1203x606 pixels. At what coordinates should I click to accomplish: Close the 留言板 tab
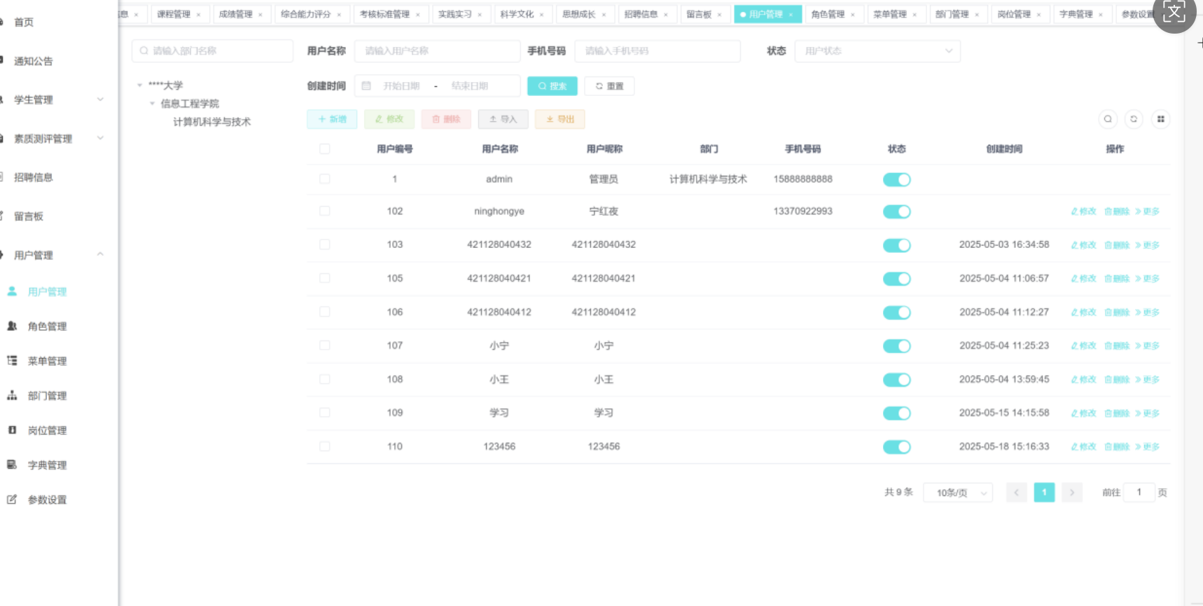coord(720,15)
